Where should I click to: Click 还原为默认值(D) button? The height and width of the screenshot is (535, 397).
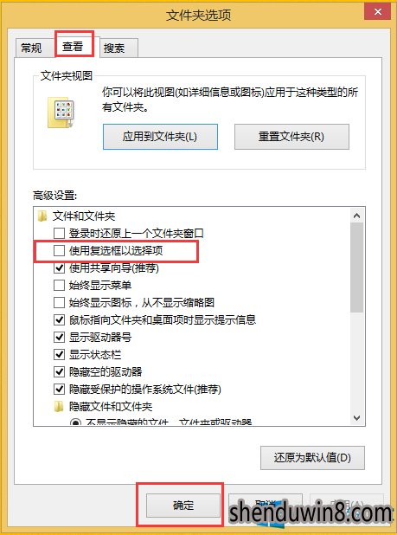312,458
